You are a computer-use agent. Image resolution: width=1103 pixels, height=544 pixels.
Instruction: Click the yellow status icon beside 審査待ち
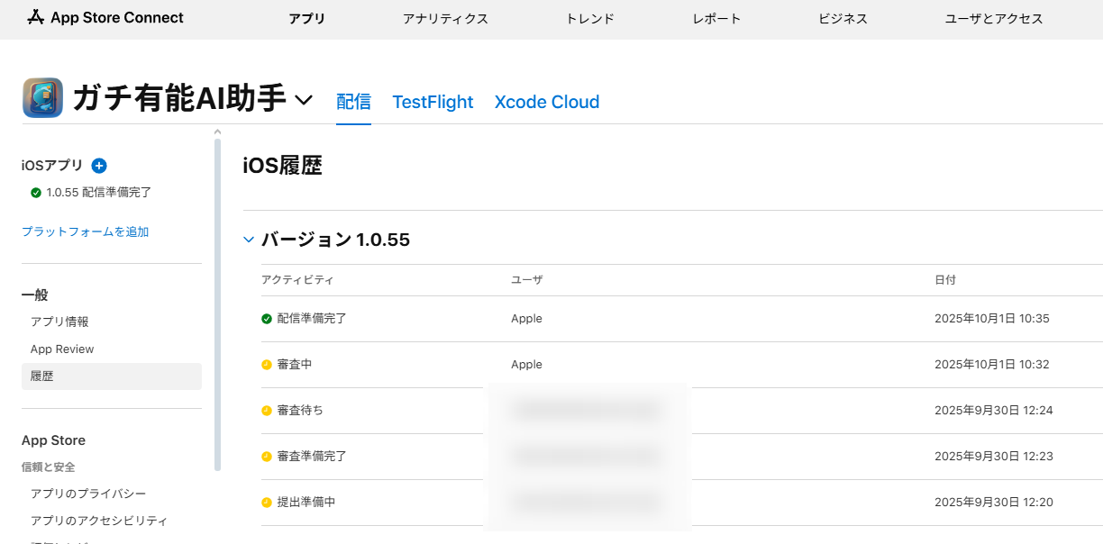[267, 411]
